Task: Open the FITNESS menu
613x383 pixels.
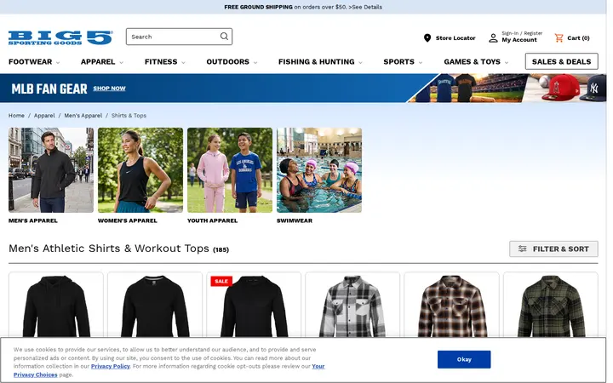Action: (161, 62)
